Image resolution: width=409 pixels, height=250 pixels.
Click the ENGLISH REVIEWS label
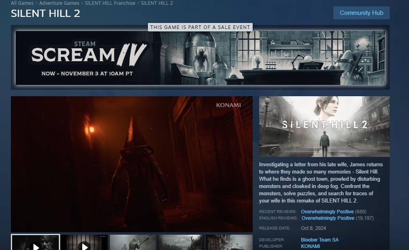click(278, 218)
